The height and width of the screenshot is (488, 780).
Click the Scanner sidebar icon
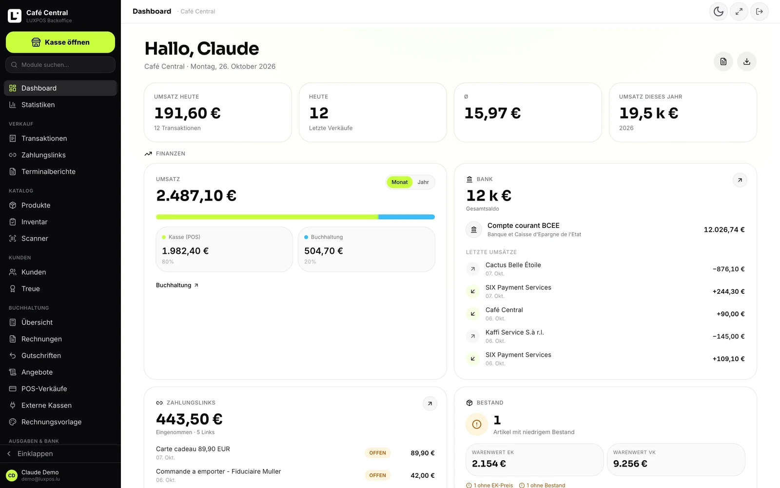pos(13,239)
